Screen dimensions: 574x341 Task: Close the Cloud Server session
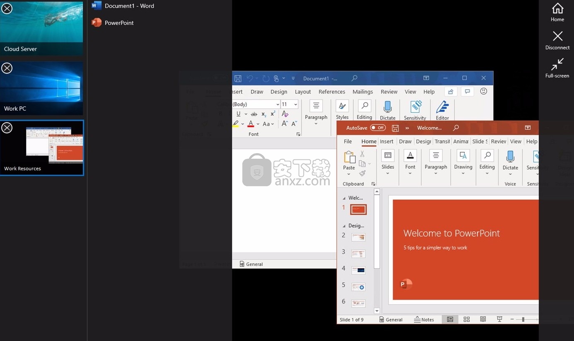pyautogui.click(x=7, y=8)
